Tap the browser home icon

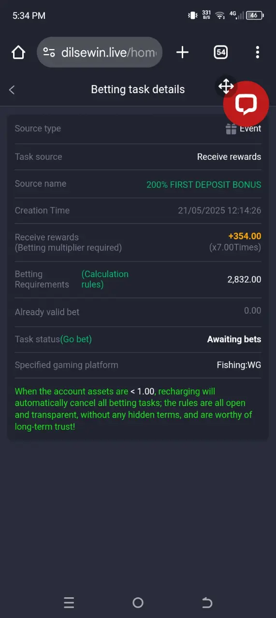(x=18, y=52)
